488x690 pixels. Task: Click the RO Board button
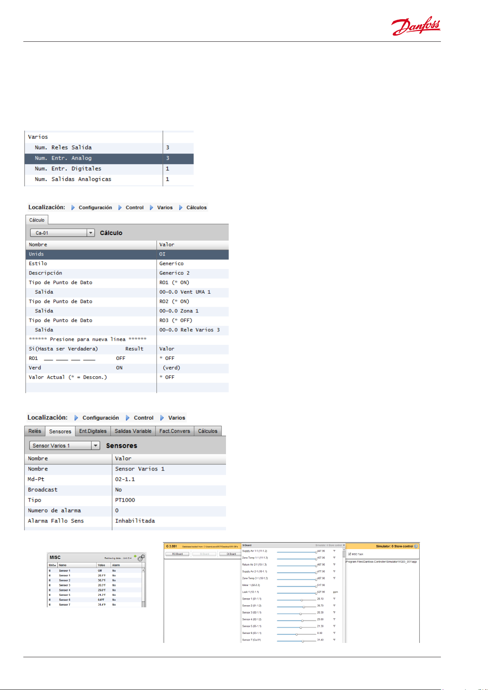tap(177, 554)
